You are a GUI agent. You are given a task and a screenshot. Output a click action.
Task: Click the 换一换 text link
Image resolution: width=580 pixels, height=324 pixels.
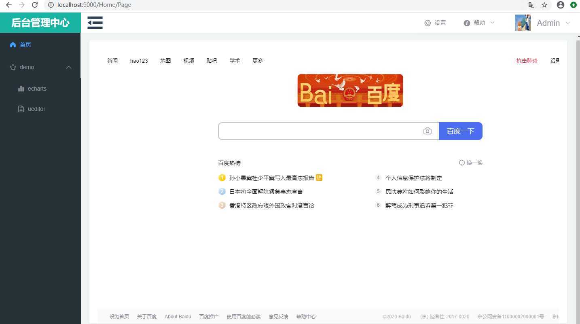[474, 163]
